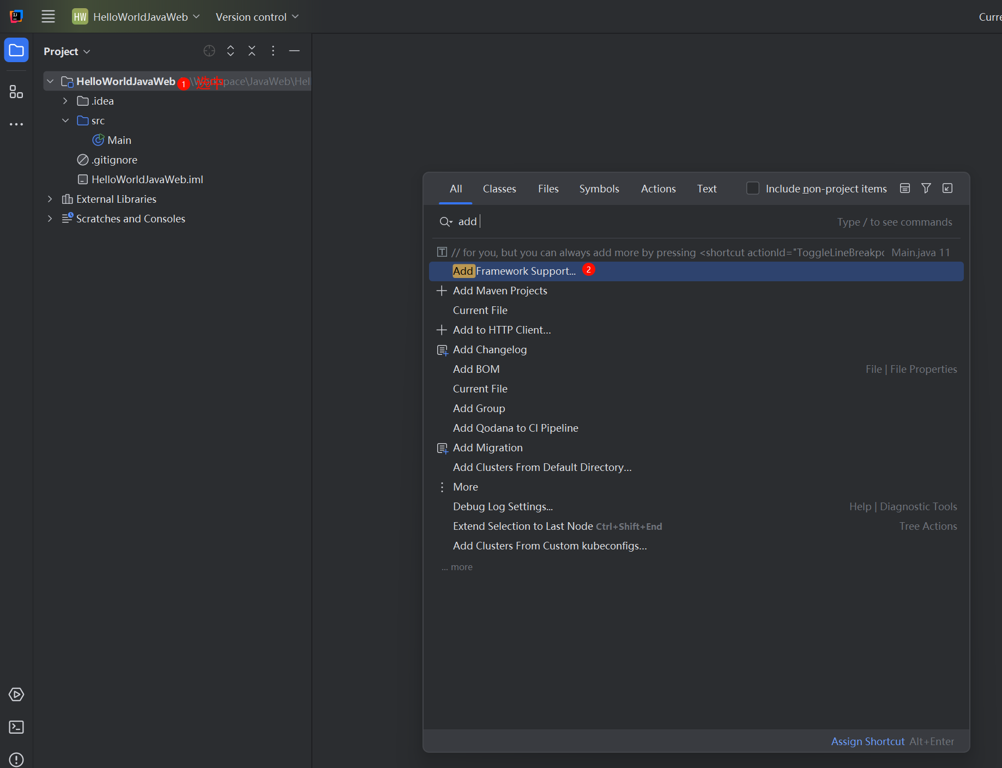This screenshot has height=768, width=1002.
Task: Click Collapse All icon in Project panel
Action: 252,51
